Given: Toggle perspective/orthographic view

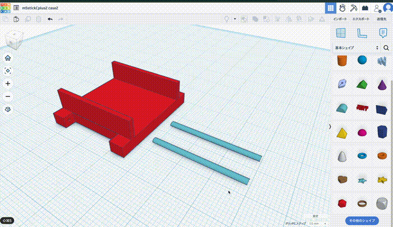Looking at the screenshot, I should pyautogui.click(x=8, y=109).
